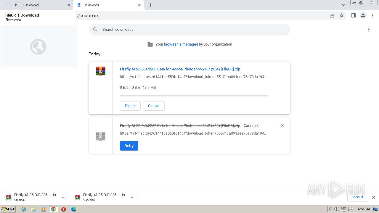Close the Downloads tab
Viewport: 379px width, 213px height.
(139, 5)
